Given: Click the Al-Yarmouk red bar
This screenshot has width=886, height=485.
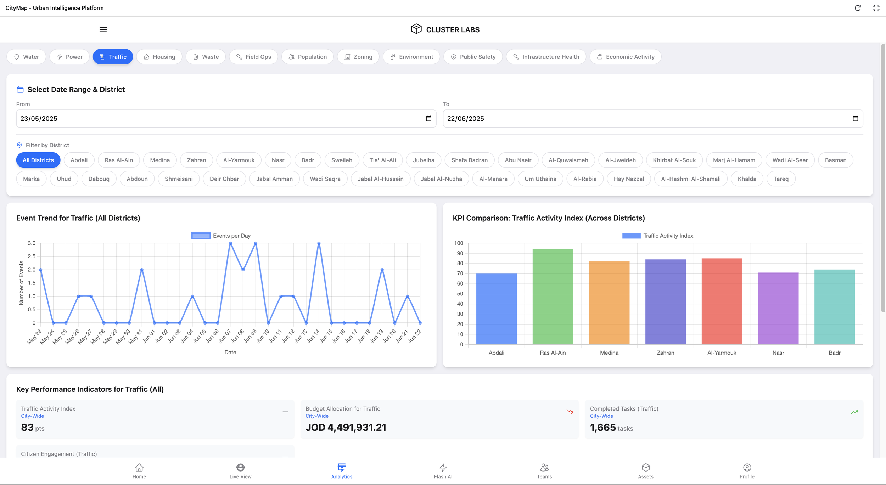Looking at the screenshot, I should pos(722,301).
